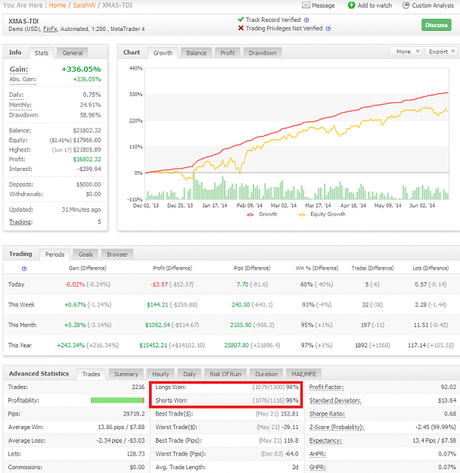
Task: Click the Tracking label link
Action: coord(20,222)
